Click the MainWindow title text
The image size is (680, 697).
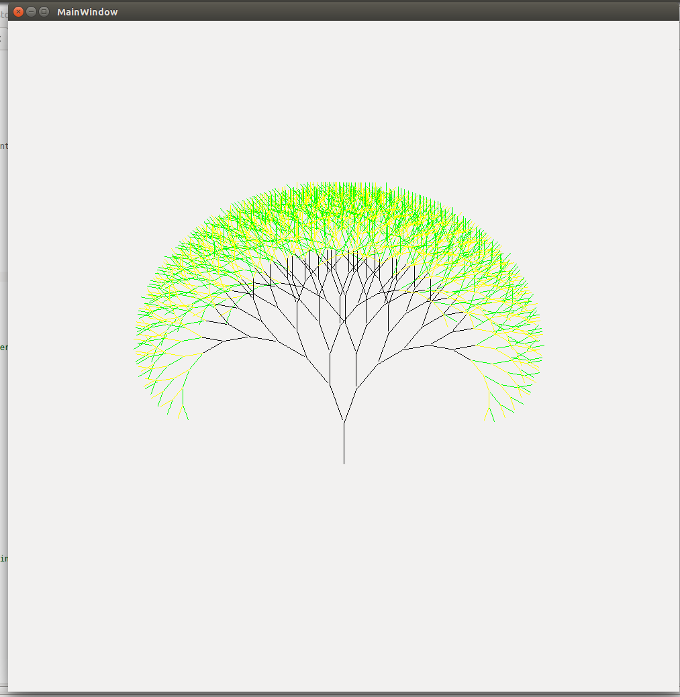coord(87,12)
